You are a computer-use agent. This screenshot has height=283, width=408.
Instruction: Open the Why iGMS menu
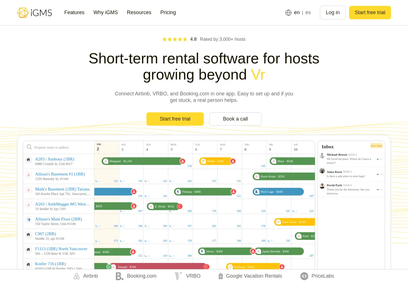pyautogui.click(x=106, y=12)
